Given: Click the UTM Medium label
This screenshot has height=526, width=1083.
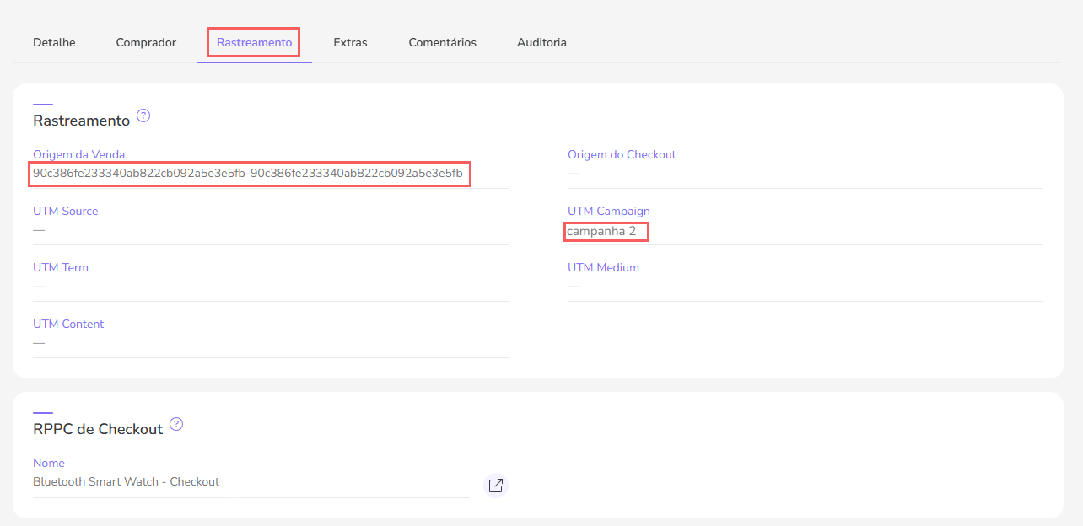Looking at the screenshot, I should coord(603,267).
